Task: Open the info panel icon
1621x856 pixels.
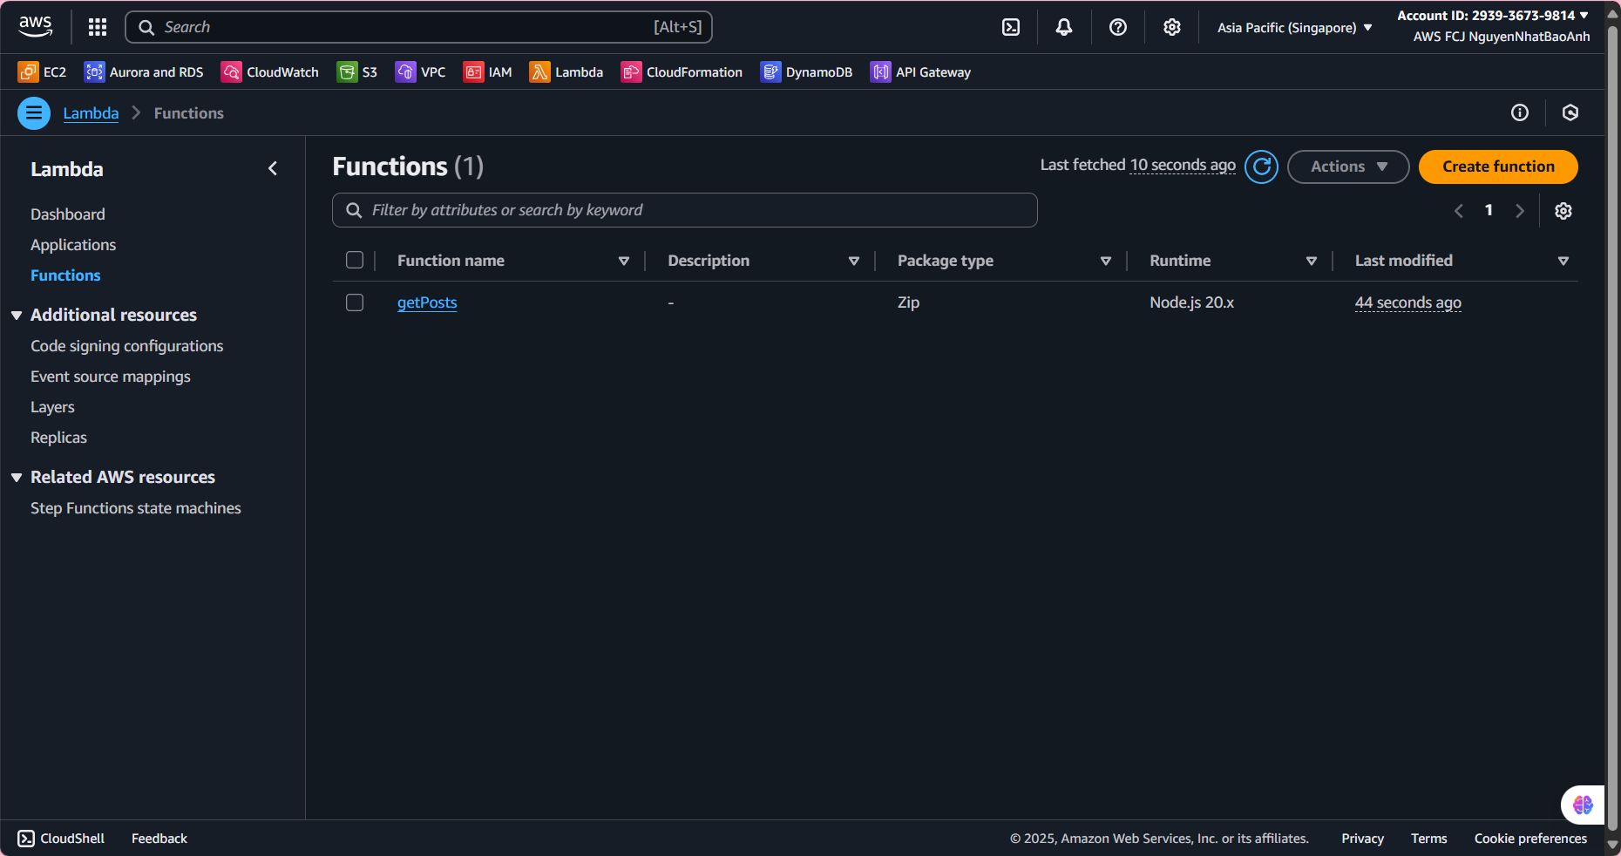Action: pyautogui.click(x=1520, y=112)
